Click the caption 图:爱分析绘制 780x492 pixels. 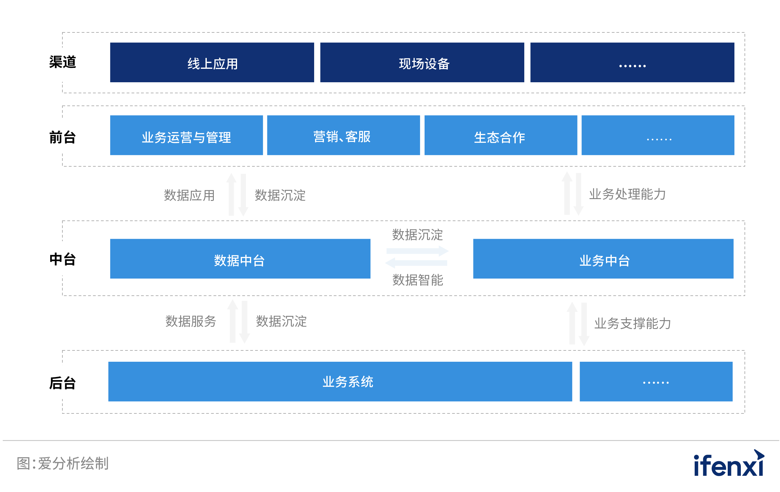(x=62, y=464)
